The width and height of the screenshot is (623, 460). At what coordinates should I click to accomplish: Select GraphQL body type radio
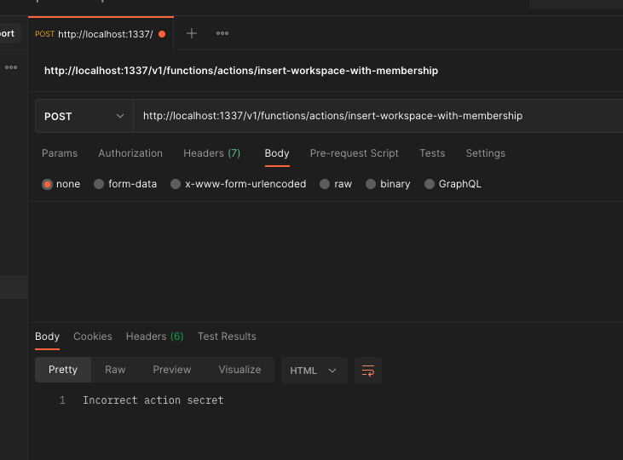[x=429, y=184]
